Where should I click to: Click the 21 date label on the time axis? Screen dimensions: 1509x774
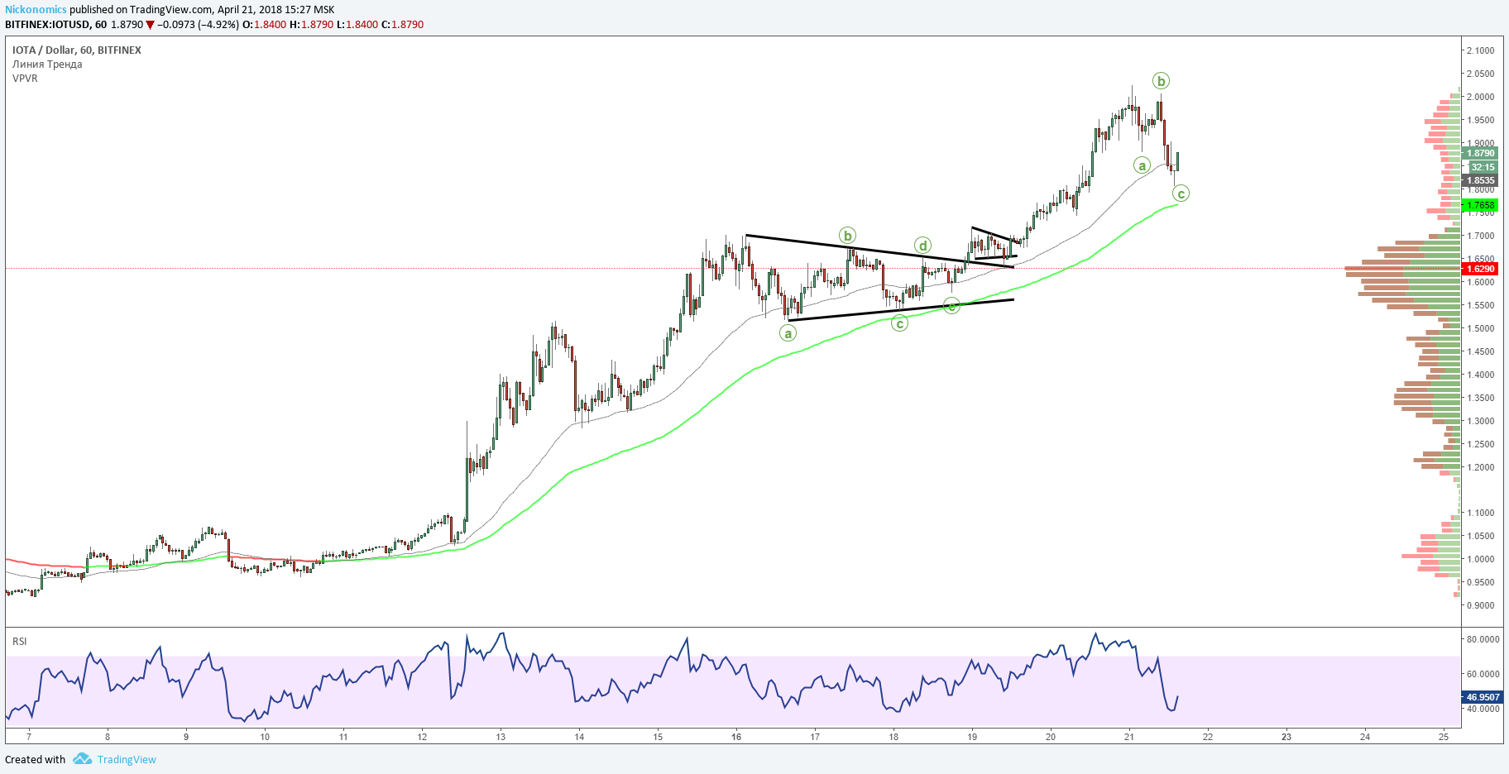[x=1129, y=736]
